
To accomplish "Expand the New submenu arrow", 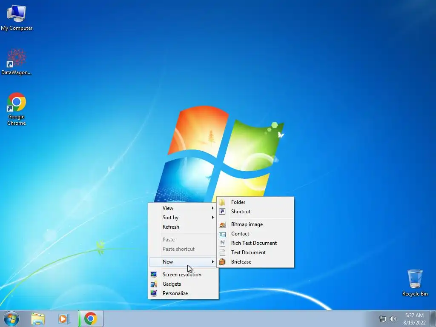I will [213, 262].
